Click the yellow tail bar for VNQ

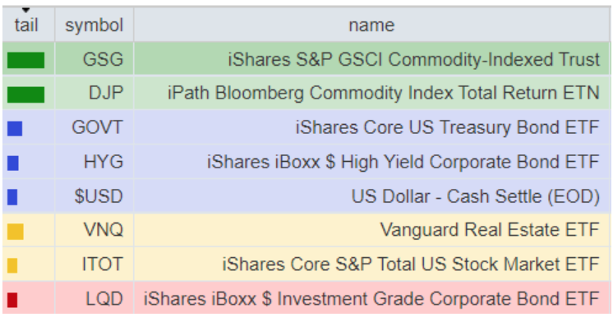16,232
